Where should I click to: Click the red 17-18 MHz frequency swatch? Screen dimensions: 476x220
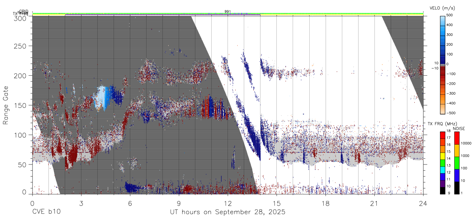pyautogui.click(x=442, y=135)
